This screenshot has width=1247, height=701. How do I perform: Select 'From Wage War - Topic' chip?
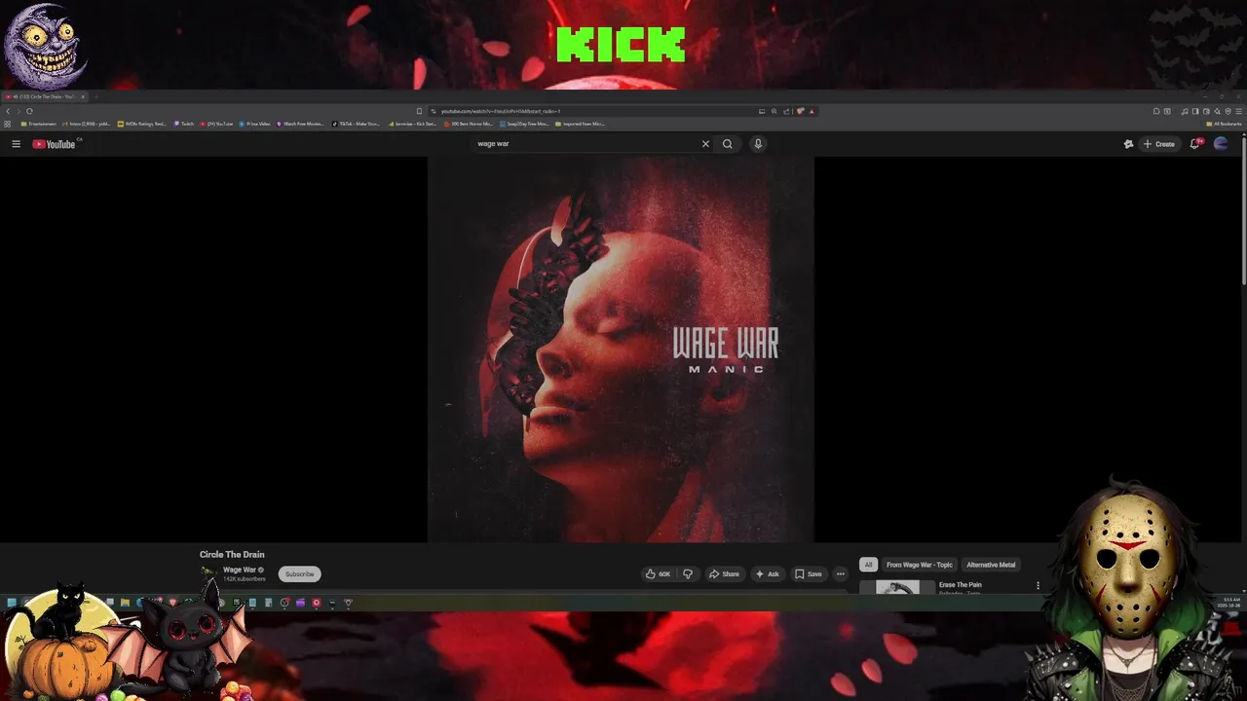[919, 565]
